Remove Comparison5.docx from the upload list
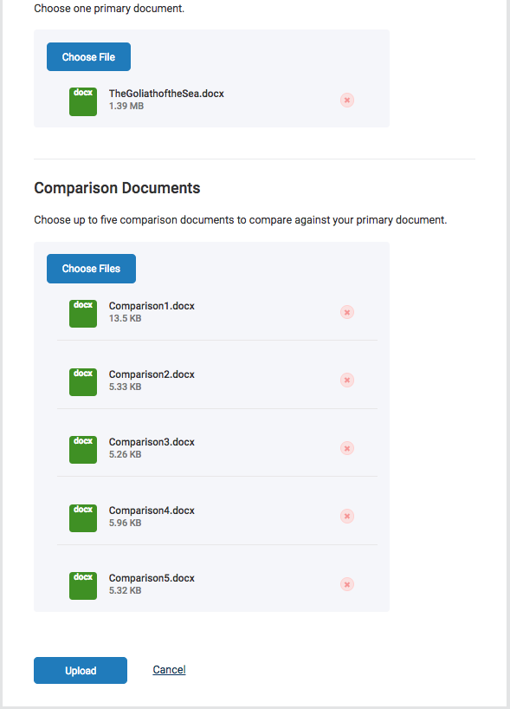This screenshot has height=709, width=510. (x=347, y=584)
